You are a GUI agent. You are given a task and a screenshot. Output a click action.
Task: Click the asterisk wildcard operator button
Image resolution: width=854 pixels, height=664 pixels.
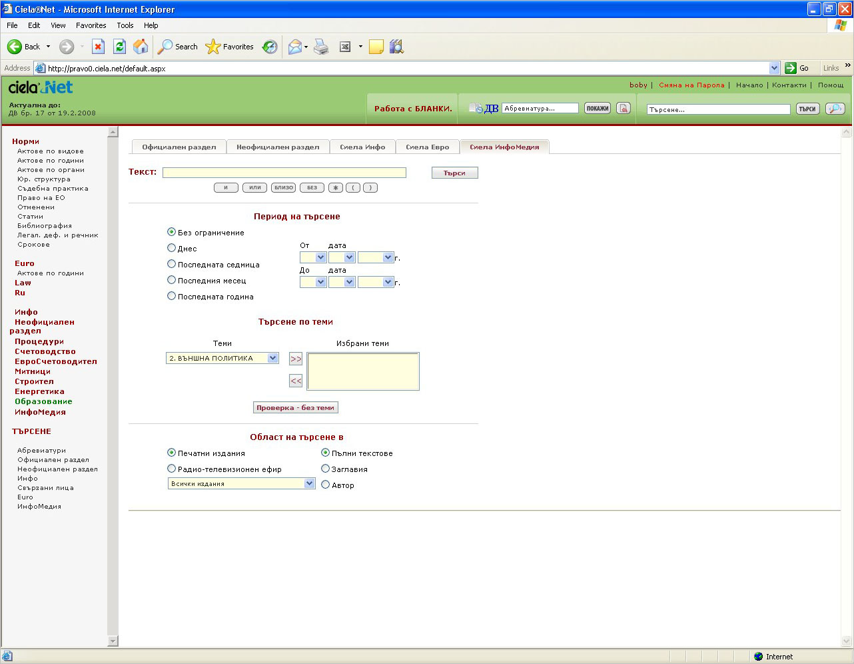point(336,188)
